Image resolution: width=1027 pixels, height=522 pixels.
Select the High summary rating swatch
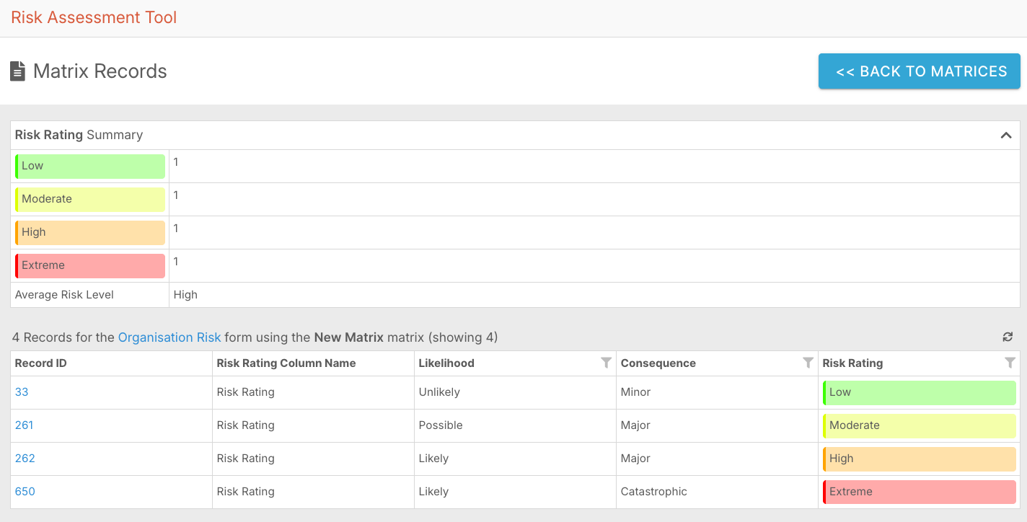90,233
